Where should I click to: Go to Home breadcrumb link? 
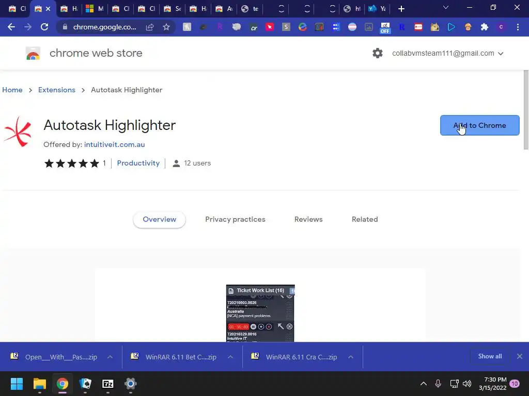pos(12,90)
